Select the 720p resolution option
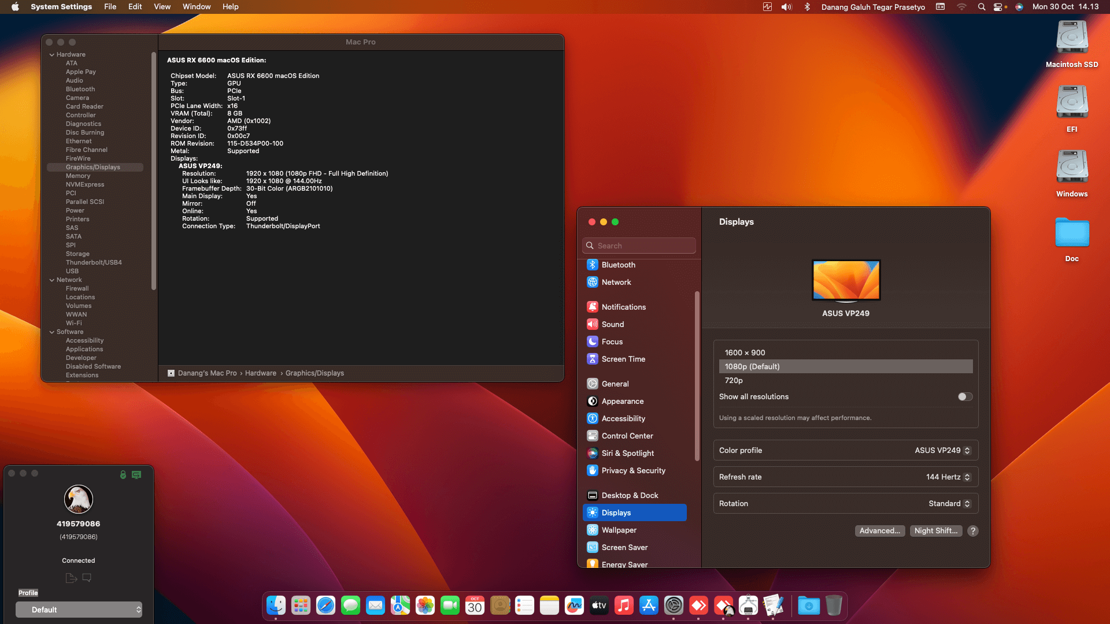Viewport: 1110px width, 624px height. pyautogui.click(x=846, y=380)
